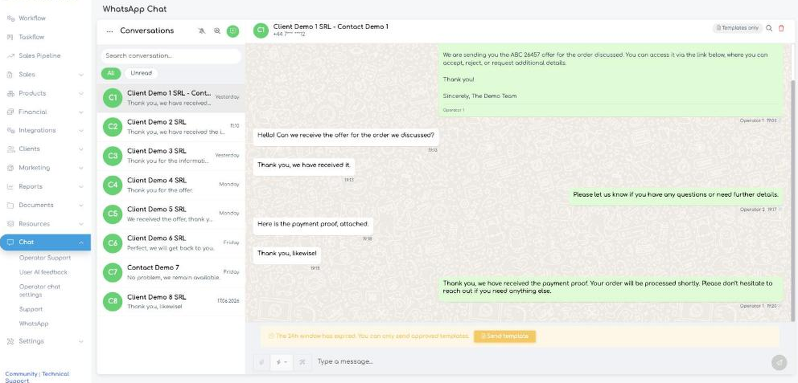Expand the Financial menu chevron
The width and height of the screenshot is (798, 383).
(81, 112)
